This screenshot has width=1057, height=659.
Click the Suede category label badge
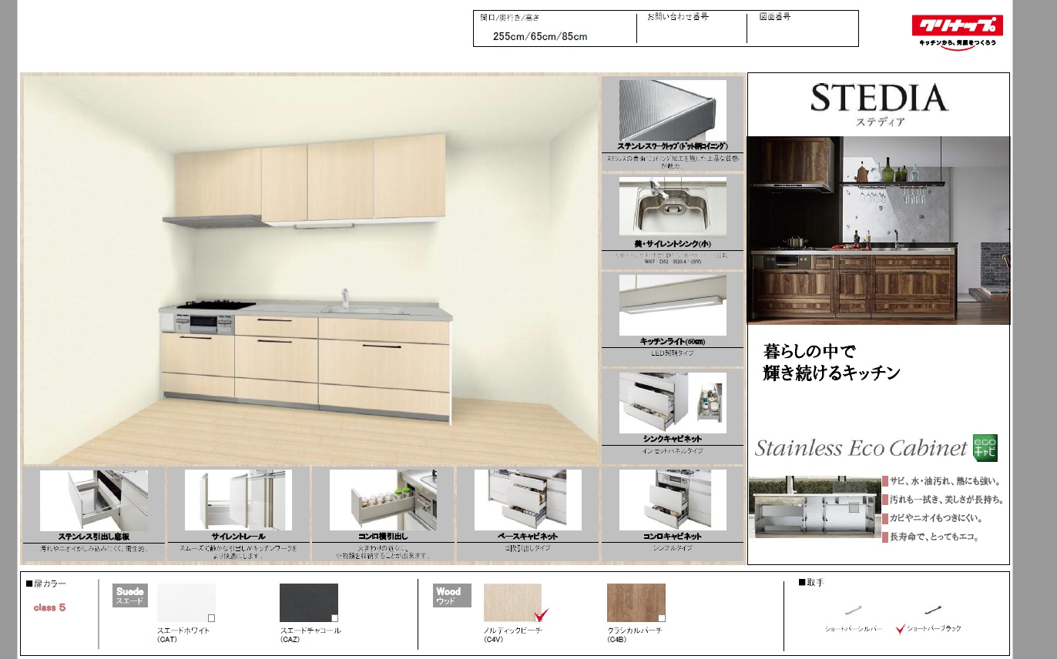coord(130,595)
